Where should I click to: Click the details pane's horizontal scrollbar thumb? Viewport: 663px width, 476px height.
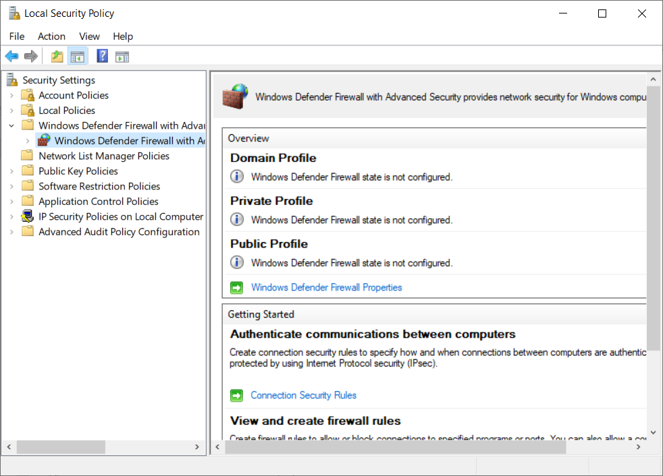click(x=396, y=447)
